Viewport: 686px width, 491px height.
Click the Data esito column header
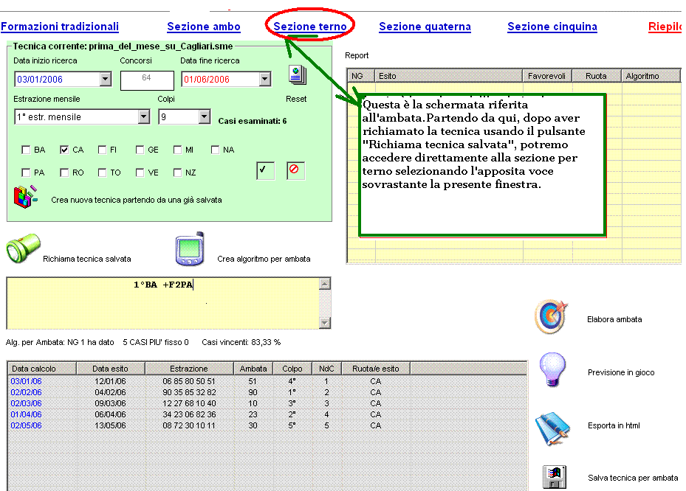(x=111, y=369)
